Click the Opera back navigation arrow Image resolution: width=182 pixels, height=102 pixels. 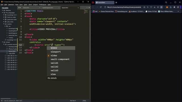tap(93, 7)
